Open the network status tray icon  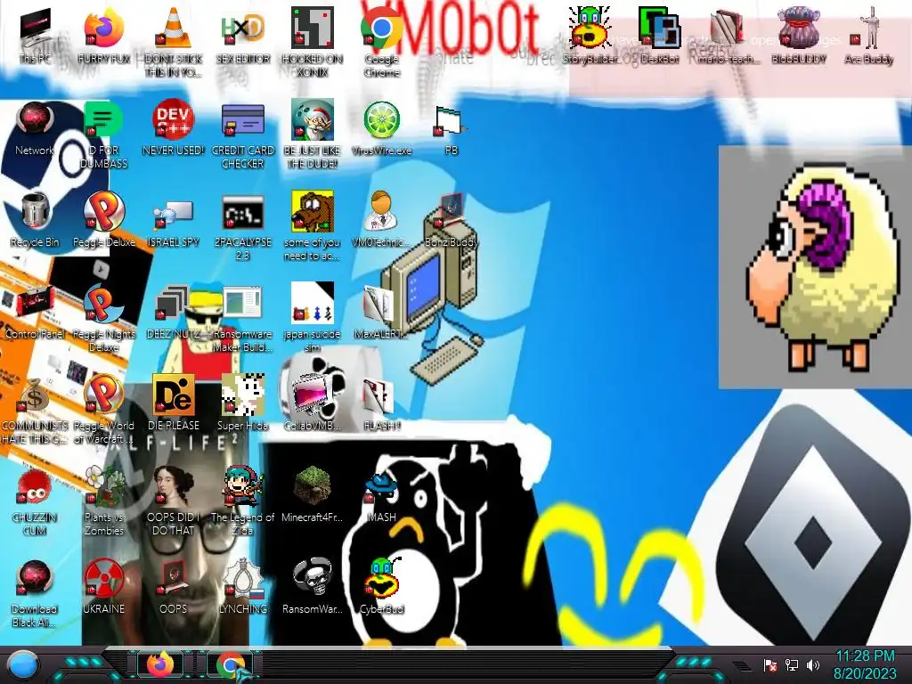(791, 664)
